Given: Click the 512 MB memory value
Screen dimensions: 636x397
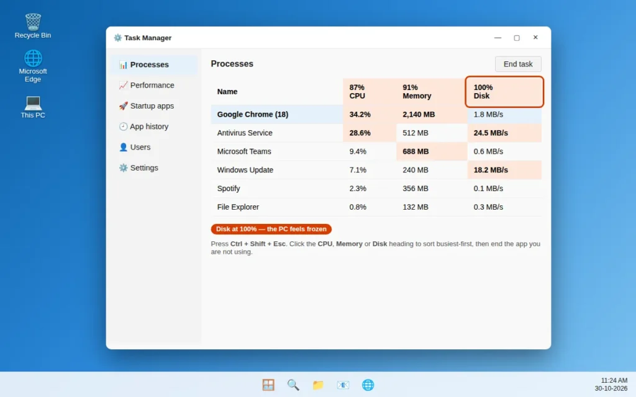Looking at the screenshot, I should [416, 133].
